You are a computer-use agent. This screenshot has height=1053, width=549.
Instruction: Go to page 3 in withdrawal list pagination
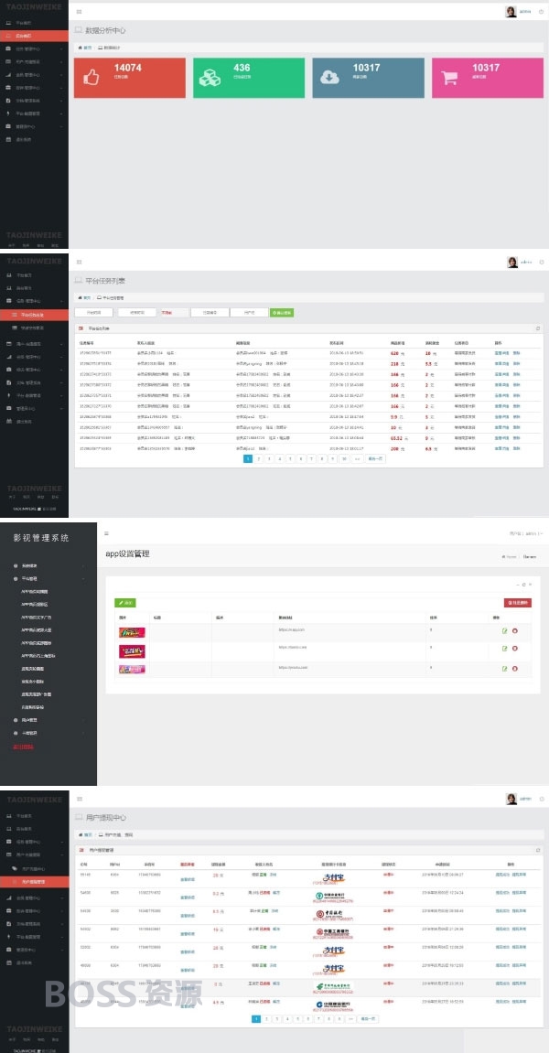(277, 1019)
